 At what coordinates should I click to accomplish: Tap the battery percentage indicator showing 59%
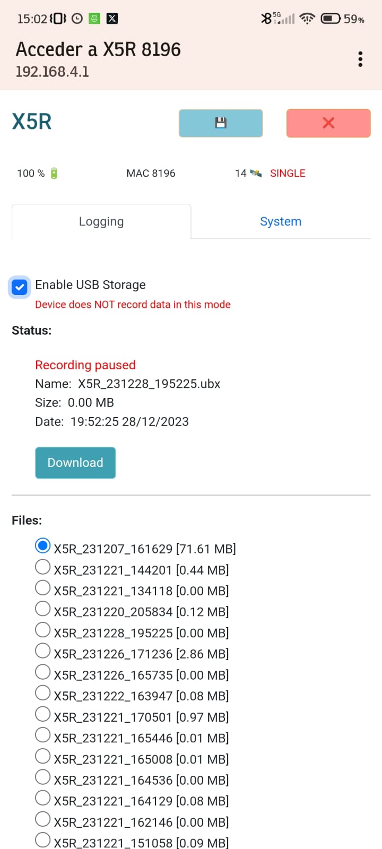352,19
